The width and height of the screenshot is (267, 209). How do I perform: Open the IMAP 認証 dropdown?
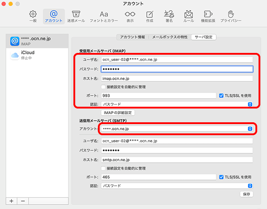coord(177,104)
